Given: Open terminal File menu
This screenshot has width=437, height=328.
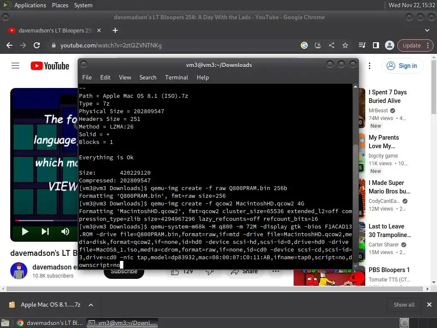Looking at the screenshot, I should coord(87,78).
